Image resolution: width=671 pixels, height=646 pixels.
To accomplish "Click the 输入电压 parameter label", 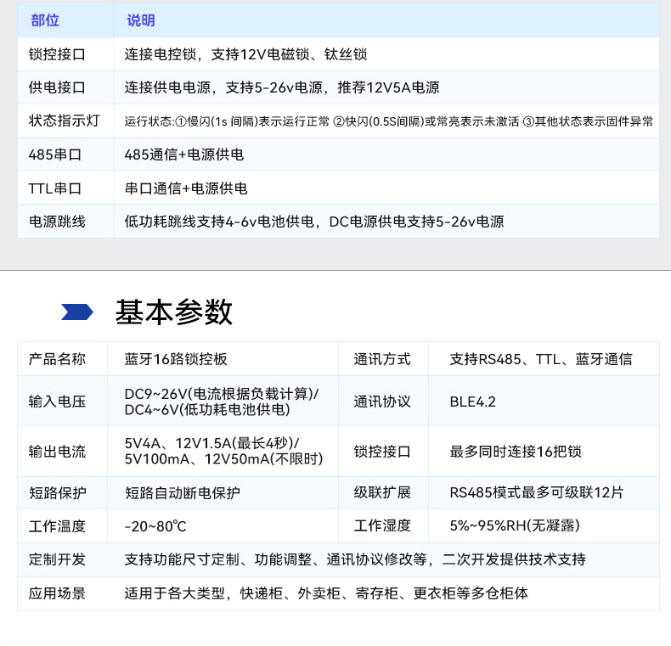I will 57,402.
